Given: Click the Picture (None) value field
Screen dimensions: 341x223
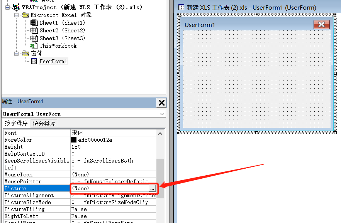Looking at the screenshot, I should pyautogui.click(x=110, y=188).
